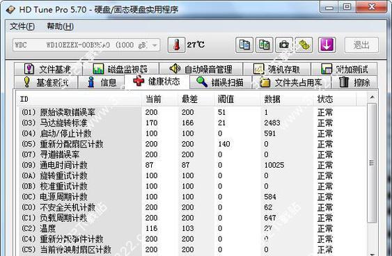Open the 文件夹占用率 tab
The height and width of the screenshot is (256, 392).
pos(292,82)
